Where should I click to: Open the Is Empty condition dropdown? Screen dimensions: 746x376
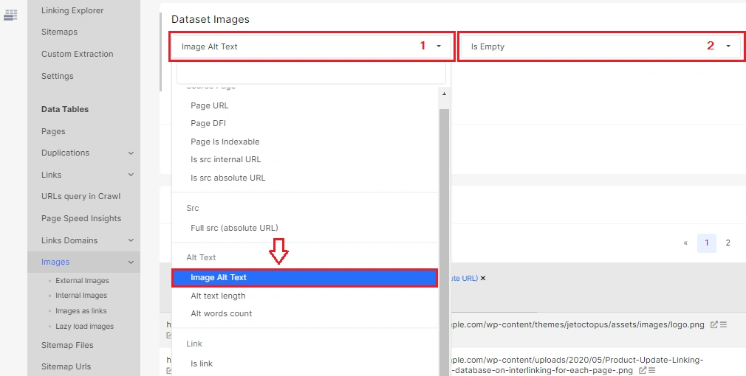(x=601, y=46)
